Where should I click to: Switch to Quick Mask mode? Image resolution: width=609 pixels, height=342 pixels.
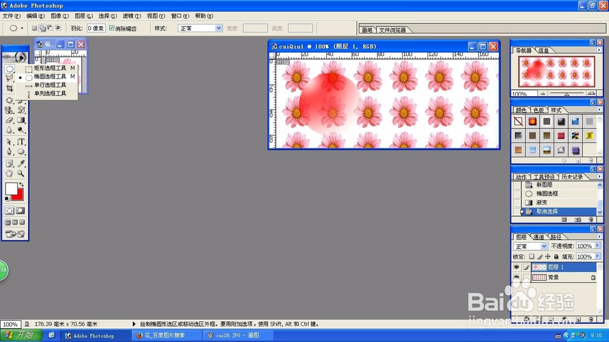(x=21, y=211)
